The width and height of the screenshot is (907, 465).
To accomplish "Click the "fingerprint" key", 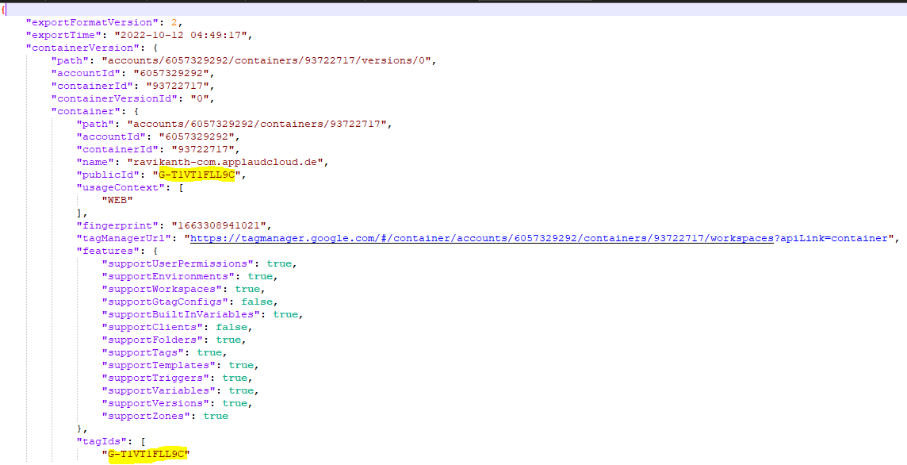I will 117,225.
